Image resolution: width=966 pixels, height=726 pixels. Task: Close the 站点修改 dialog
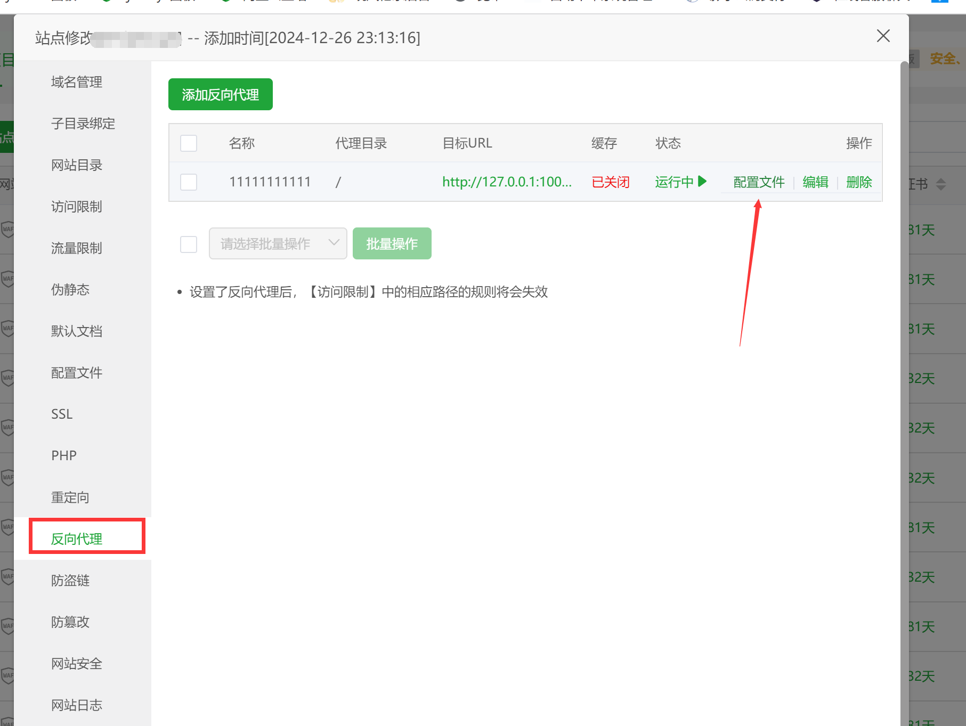[x=883, y=36]
